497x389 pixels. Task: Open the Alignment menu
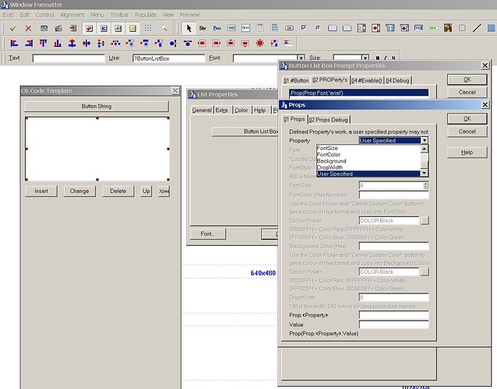click(x=72, y=15)
